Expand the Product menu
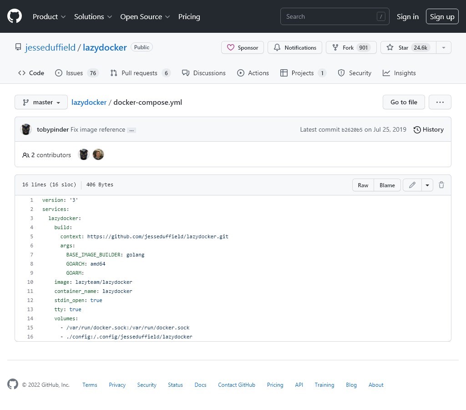 point(49,16)
